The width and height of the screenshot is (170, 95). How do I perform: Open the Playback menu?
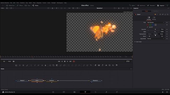point(39,3)
